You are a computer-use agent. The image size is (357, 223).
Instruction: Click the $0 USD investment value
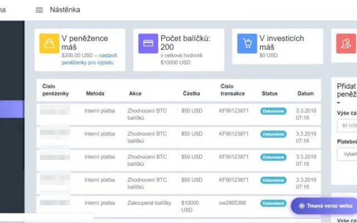pyautogui.click(x=268, y=55)
